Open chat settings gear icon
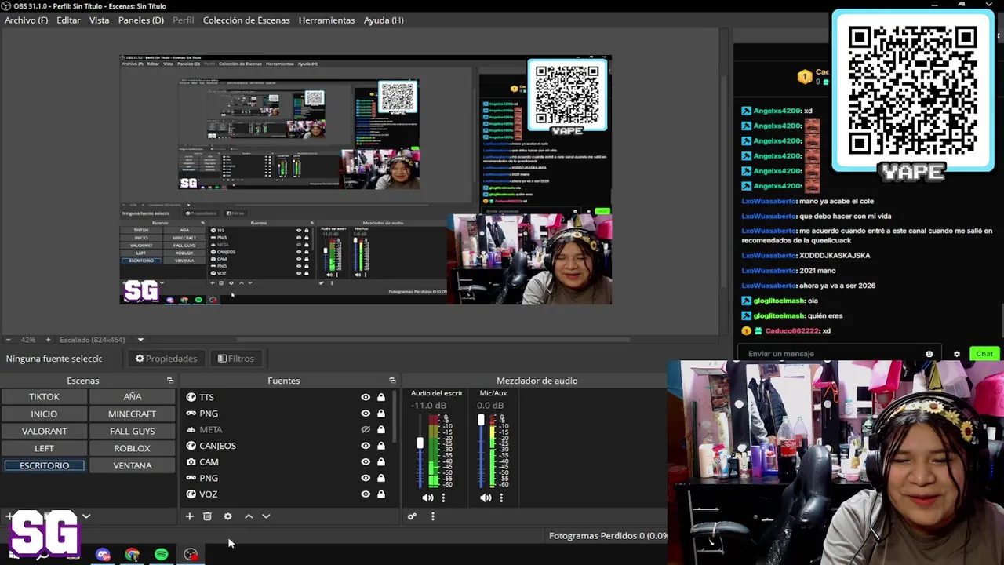Viewport: 1004px width, 565px height. point(956,354)
